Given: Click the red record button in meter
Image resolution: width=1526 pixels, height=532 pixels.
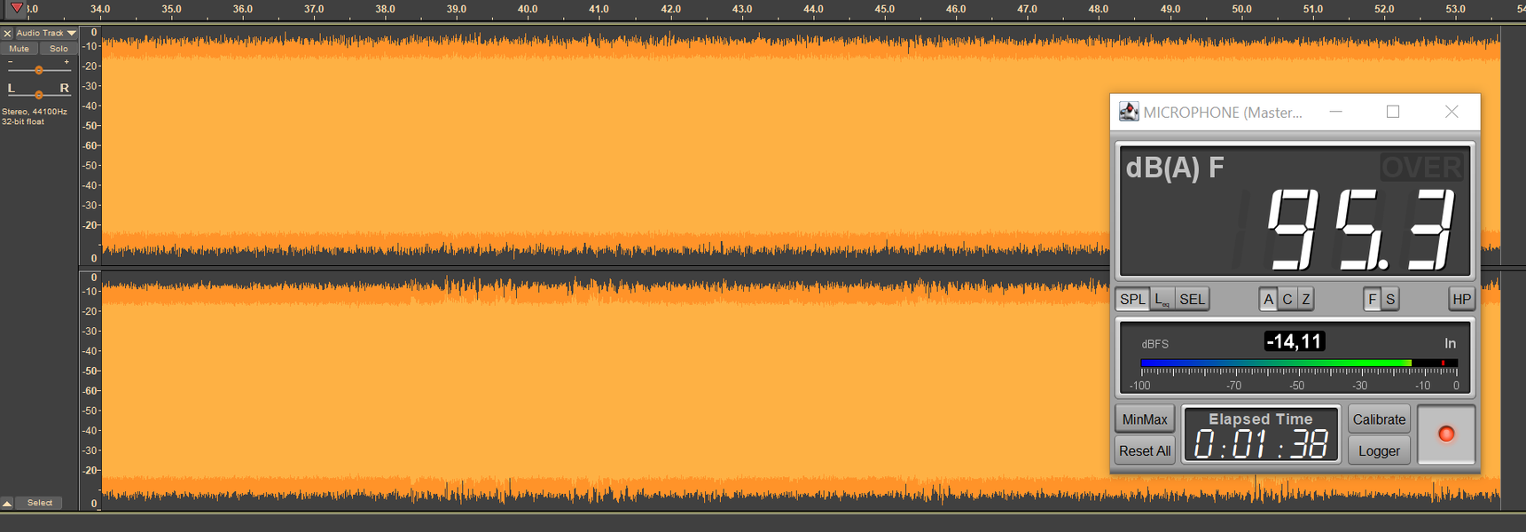Looking at the screenshot, I should [x=1446, y=434].
